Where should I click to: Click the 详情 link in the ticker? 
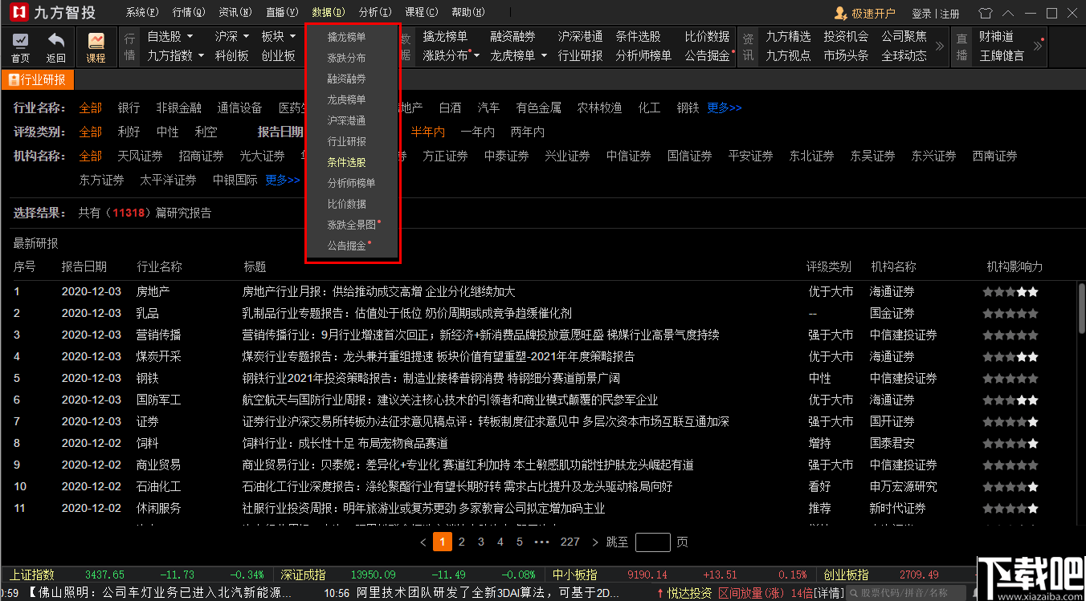click(x=830, y=593)
